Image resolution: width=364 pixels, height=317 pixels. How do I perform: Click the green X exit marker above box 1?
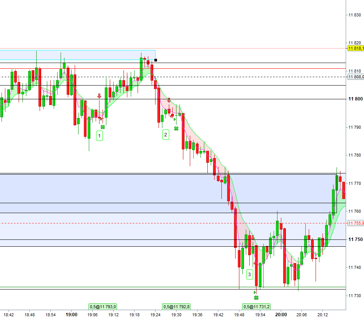103,127
